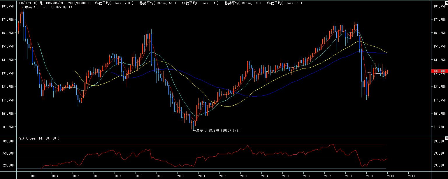
Task: Click 89.560 on the left RSI axis
Action: point(9,141)
